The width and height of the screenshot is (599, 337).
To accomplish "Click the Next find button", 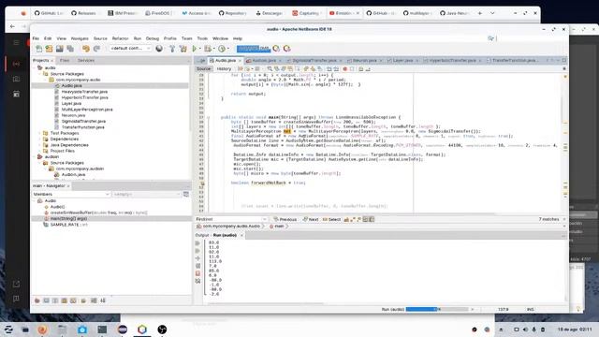I will click(x=311, y=219).
